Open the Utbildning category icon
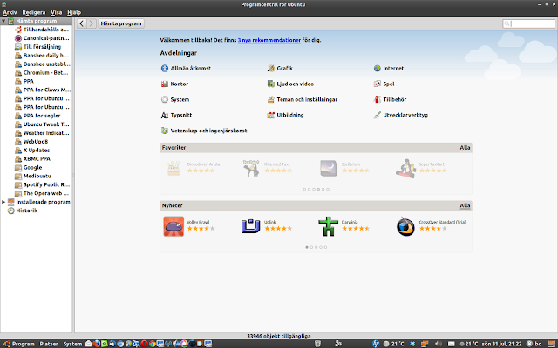Image resolution: width=558 pixels, height=348 pixels. [271, 115]
